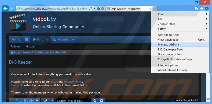Screen dimensions: 212x104
Task: Click the DNS Keeper topic title
Action: (x=21, y=62)
